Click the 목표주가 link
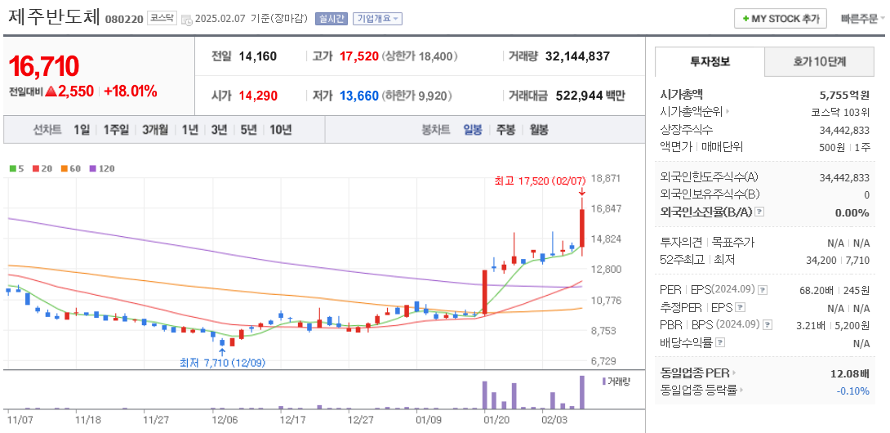The height and width of the screenshot is (433, 890). click(x=732, y=243)
